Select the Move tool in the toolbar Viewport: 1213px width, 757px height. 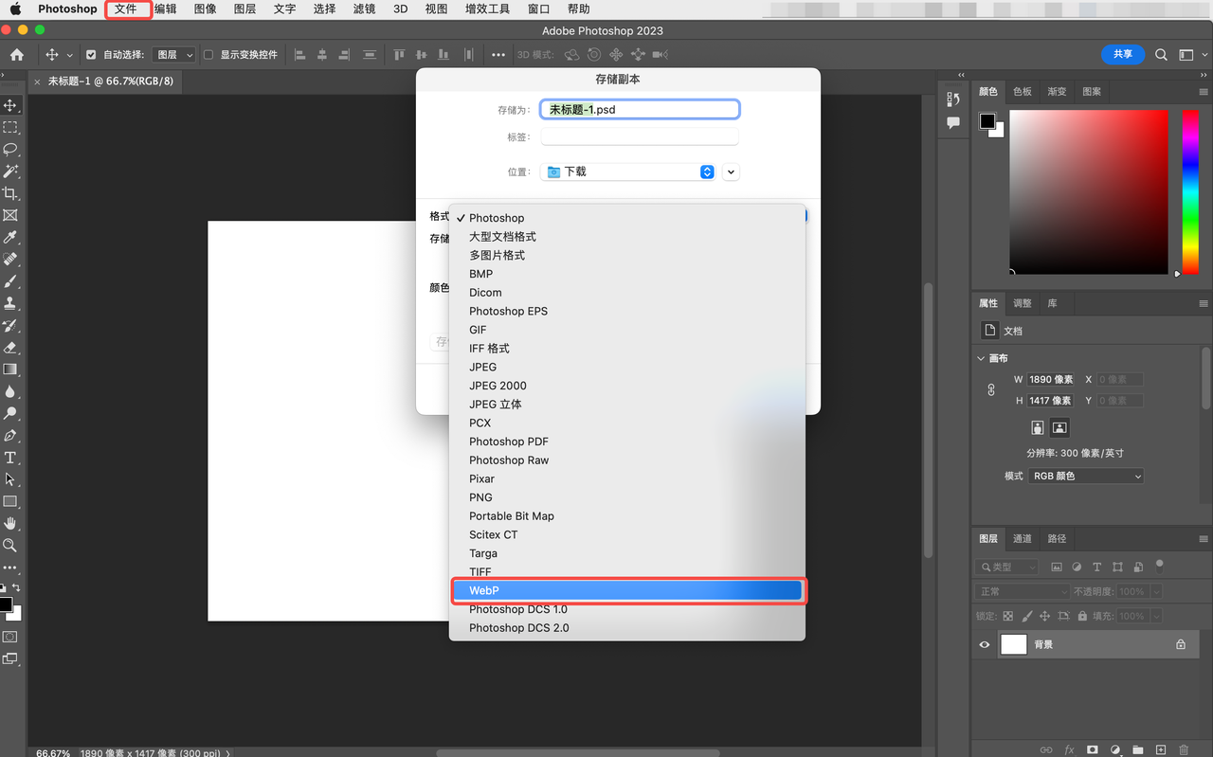coord(10,104)
